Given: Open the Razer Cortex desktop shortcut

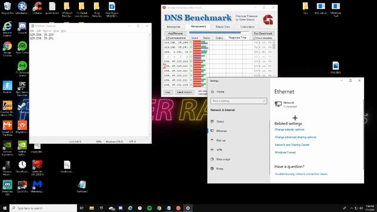Looking at the screenshot, I should (22, 47).
